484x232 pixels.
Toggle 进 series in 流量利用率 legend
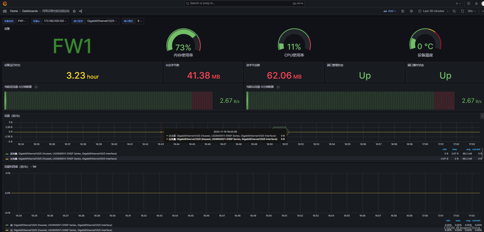tap(61, 225)
